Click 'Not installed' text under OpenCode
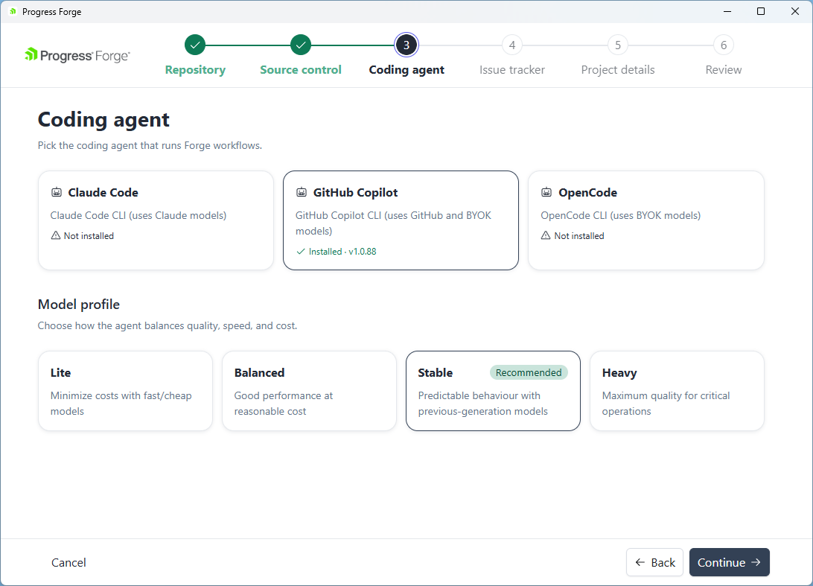Screen dimensions: 813x586 (x=579, y=236)
